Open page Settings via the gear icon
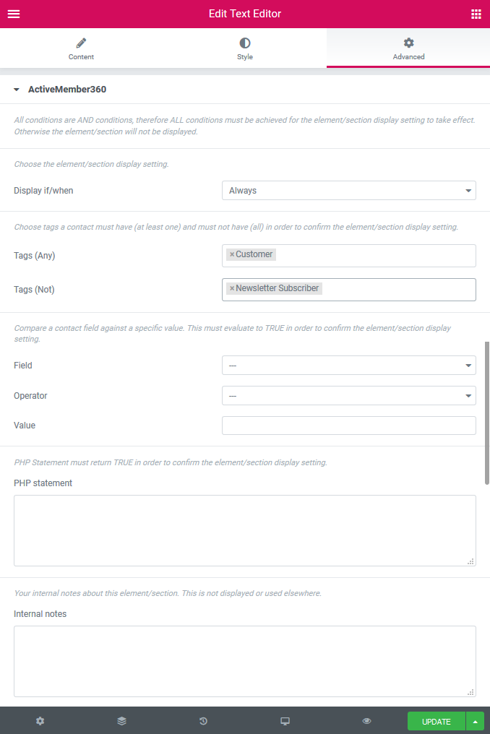 40,720
